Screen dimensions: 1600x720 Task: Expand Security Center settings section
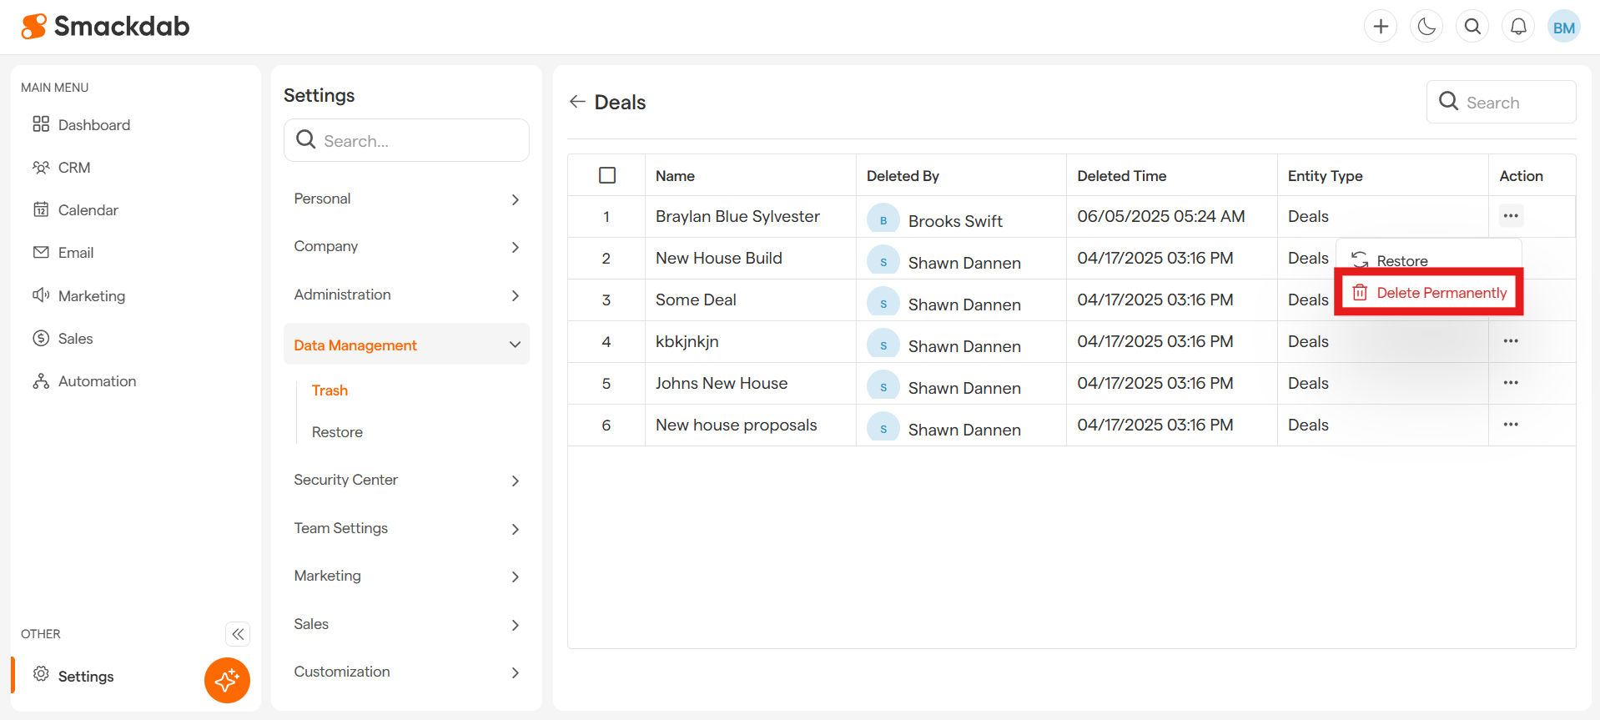(406, 480)
